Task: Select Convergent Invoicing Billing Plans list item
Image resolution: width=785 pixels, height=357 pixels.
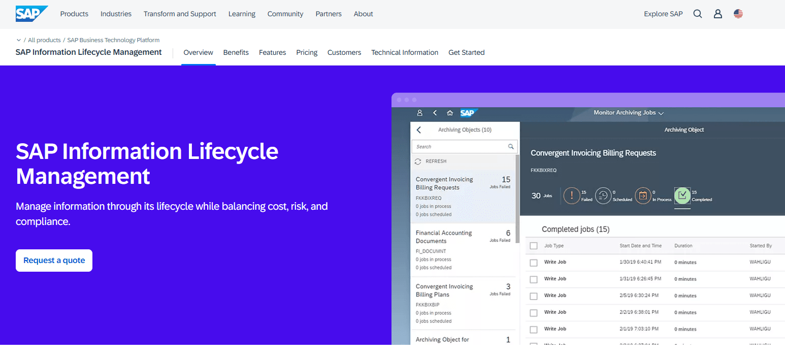Action: (463, 304)
